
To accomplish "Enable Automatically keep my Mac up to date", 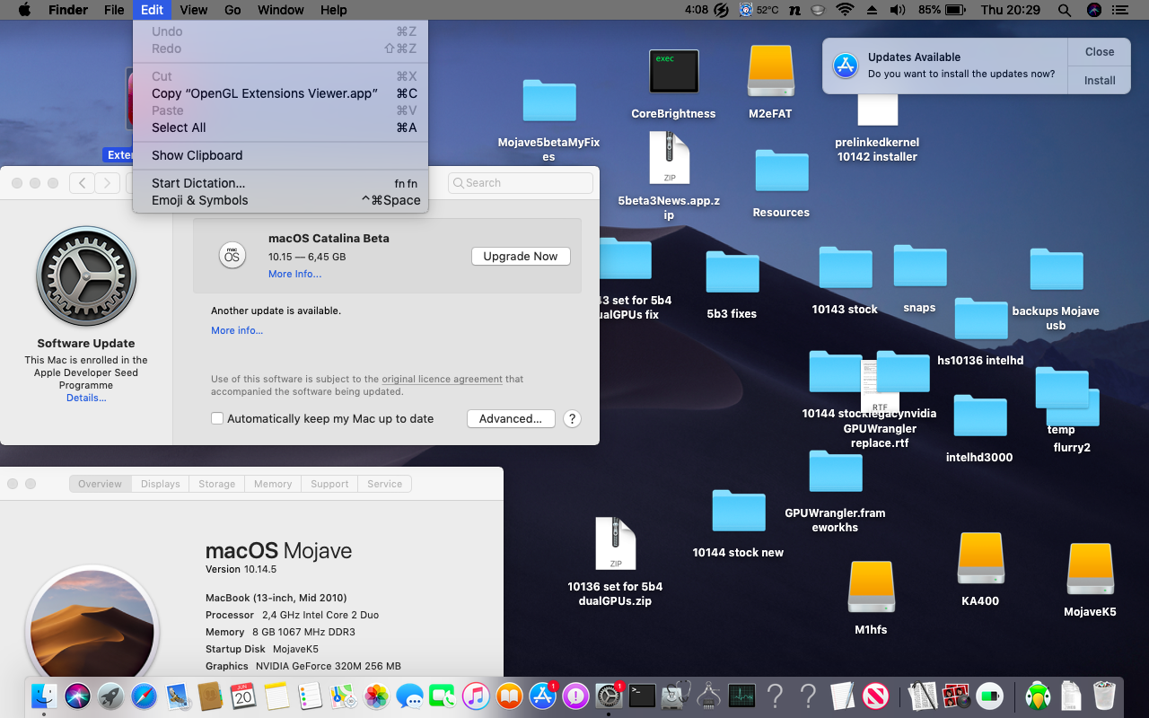I will 217,418.
